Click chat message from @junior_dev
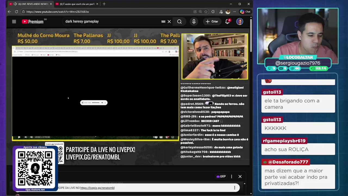This screenshot has width=348, height=196. point(210,157)
